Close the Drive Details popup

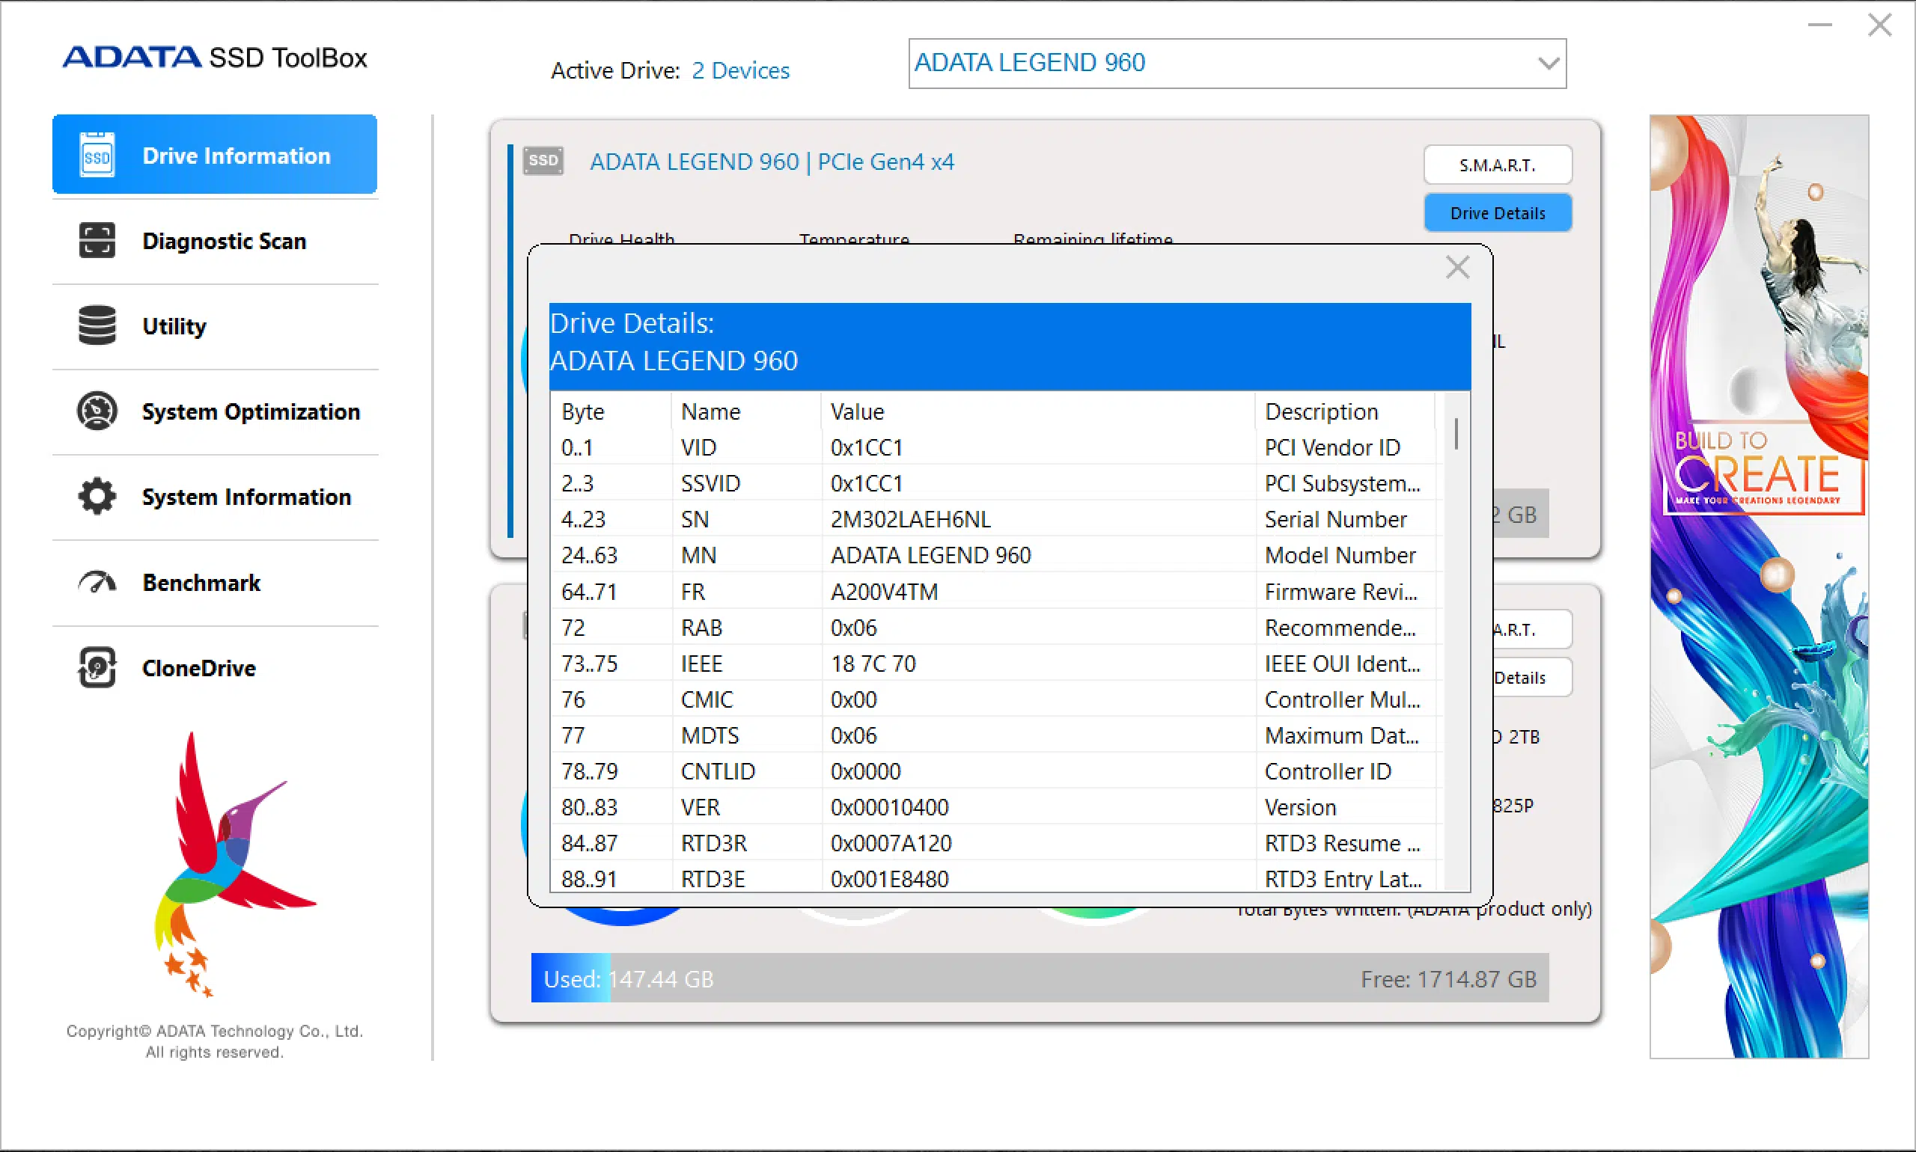pos(1457,267)
